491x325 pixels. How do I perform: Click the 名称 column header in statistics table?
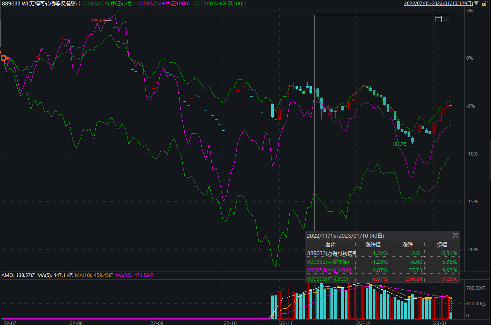[330, 245]
